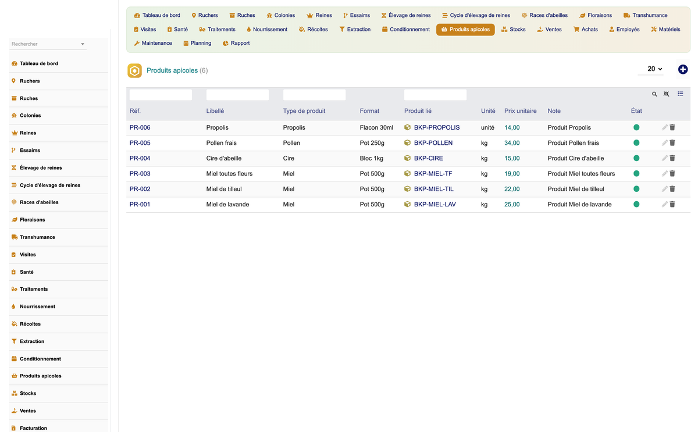The height and width of the screenshot is (432, 698).
Task: Click the add new product plus icon
Action: (683, 69)
